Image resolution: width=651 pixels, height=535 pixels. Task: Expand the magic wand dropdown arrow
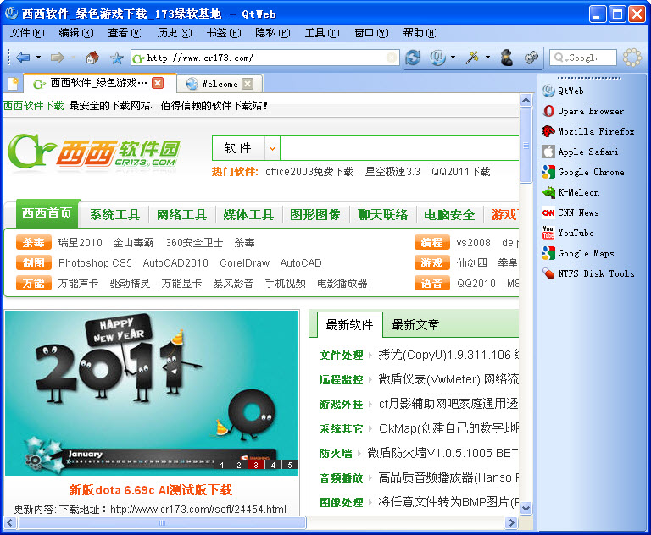tap(487, 58)
